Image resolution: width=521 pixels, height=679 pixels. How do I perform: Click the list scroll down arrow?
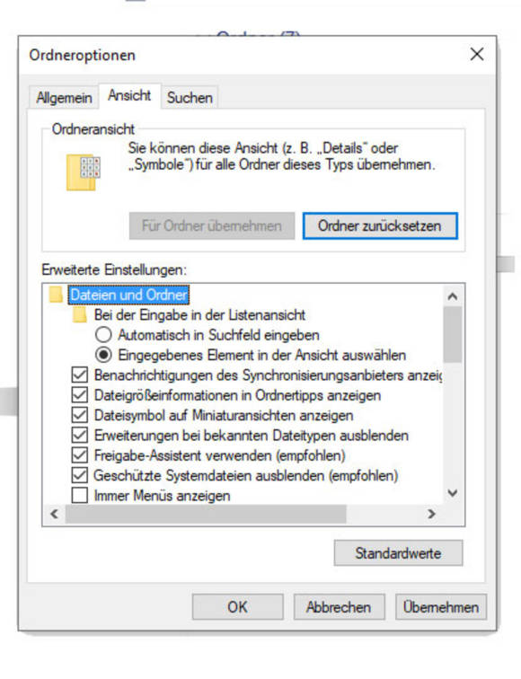[x=453, y=493]
